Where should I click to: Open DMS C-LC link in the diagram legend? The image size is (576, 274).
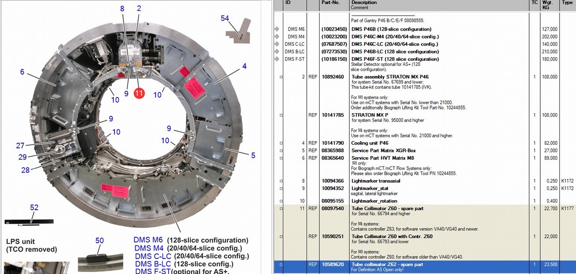(x=153, y=256)
